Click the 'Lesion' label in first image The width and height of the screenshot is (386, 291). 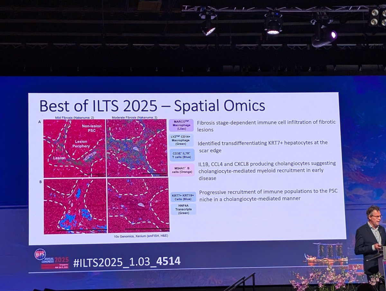(x=59, y=158)
